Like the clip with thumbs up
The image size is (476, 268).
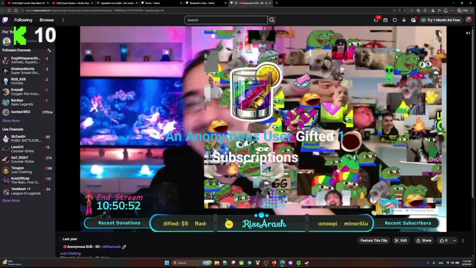[x=444, y=240]
